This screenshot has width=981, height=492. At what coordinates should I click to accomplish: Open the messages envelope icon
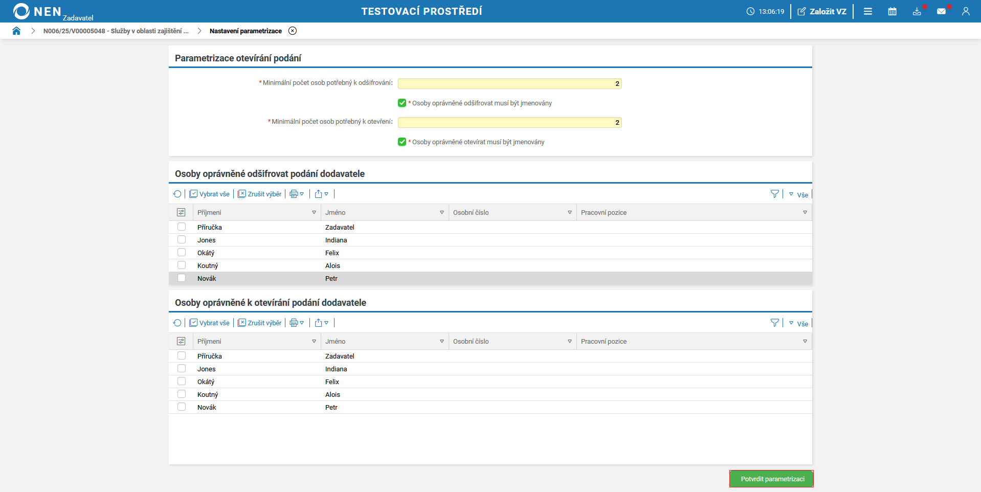941,11
